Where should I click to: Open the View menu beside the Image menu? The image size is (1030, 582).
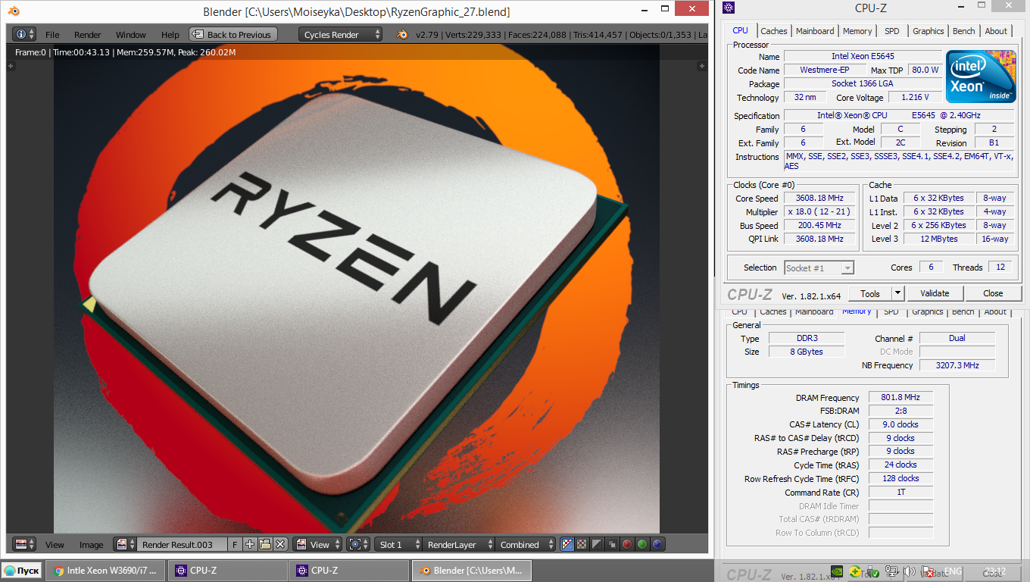(55, 545)
